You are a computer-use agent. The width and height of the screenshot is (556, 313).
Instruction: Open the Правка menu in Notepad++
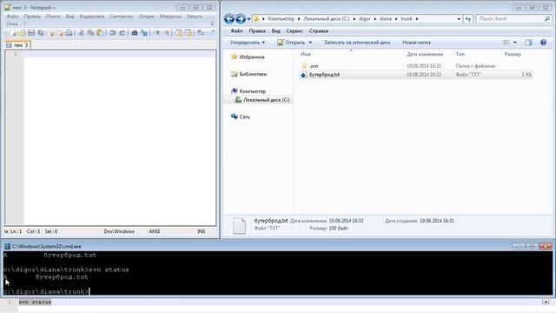click(32, 17)
